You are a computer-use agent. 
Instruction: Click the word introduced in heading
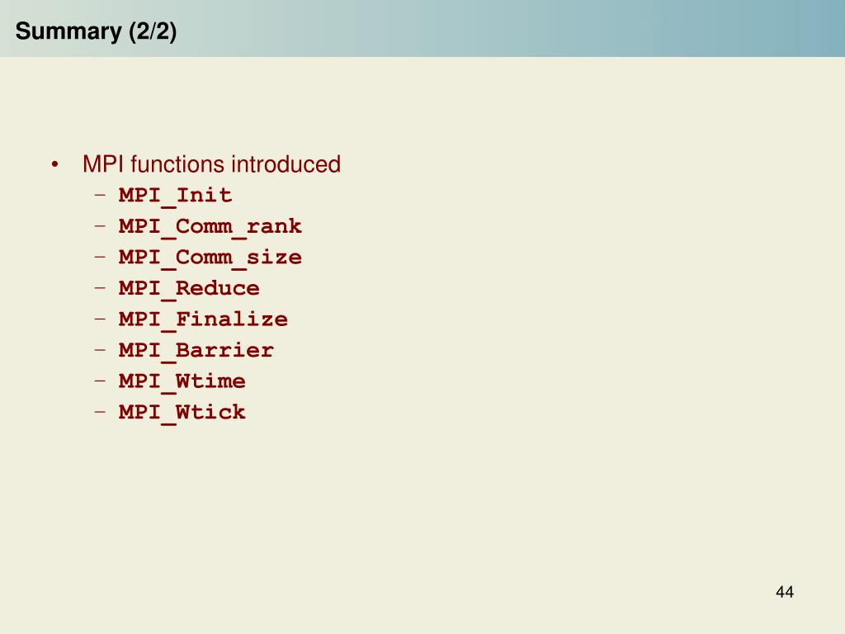coord(286,164)
